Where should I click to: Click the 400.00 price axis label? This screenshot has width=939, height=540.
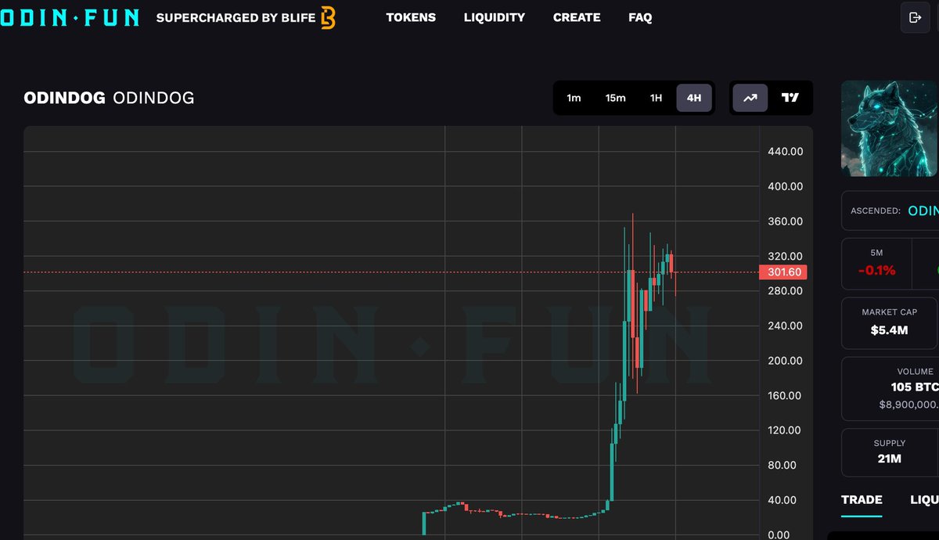[x=786, y=186]
